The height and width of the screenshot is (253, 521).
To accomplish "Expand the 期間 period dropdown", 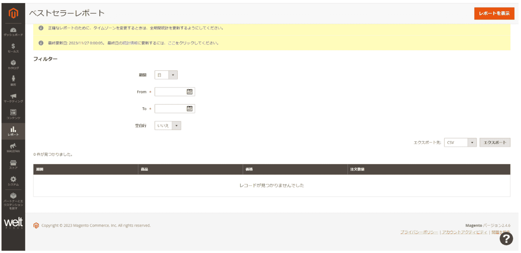I will (166, 75).
